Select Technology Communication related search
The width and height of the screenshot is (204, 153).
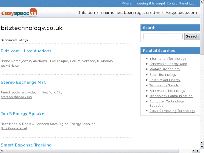pyautogui.click(x=171, y=96)
